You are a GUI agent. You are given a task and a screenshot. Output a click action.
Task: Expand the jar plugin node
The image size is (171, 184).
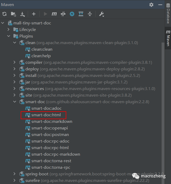(x=14, y=82)
